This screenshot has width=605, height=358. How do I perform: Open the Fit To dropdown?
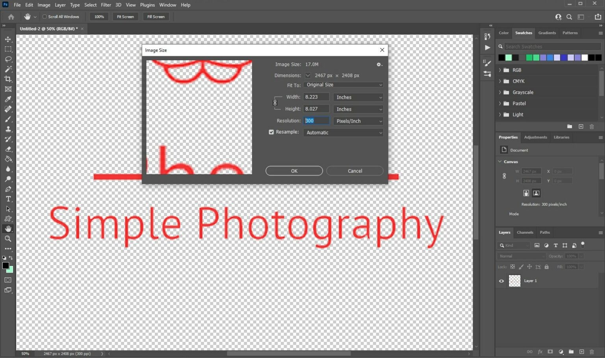pyautogui.click(x=343, y=85)
